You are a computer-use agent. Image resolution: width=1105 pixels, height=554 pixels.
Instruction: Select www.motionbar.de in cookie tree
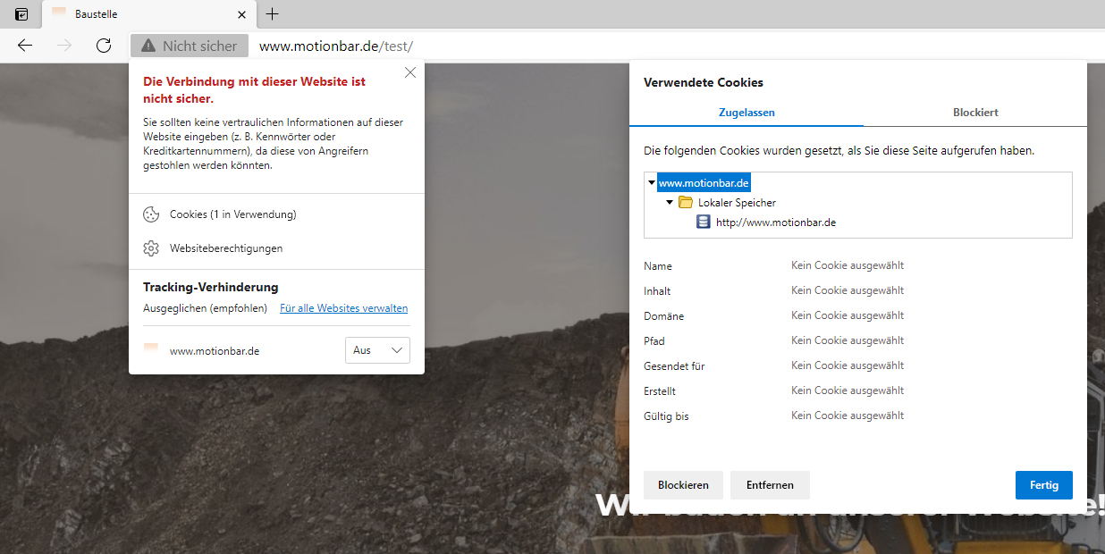point(704,183)
